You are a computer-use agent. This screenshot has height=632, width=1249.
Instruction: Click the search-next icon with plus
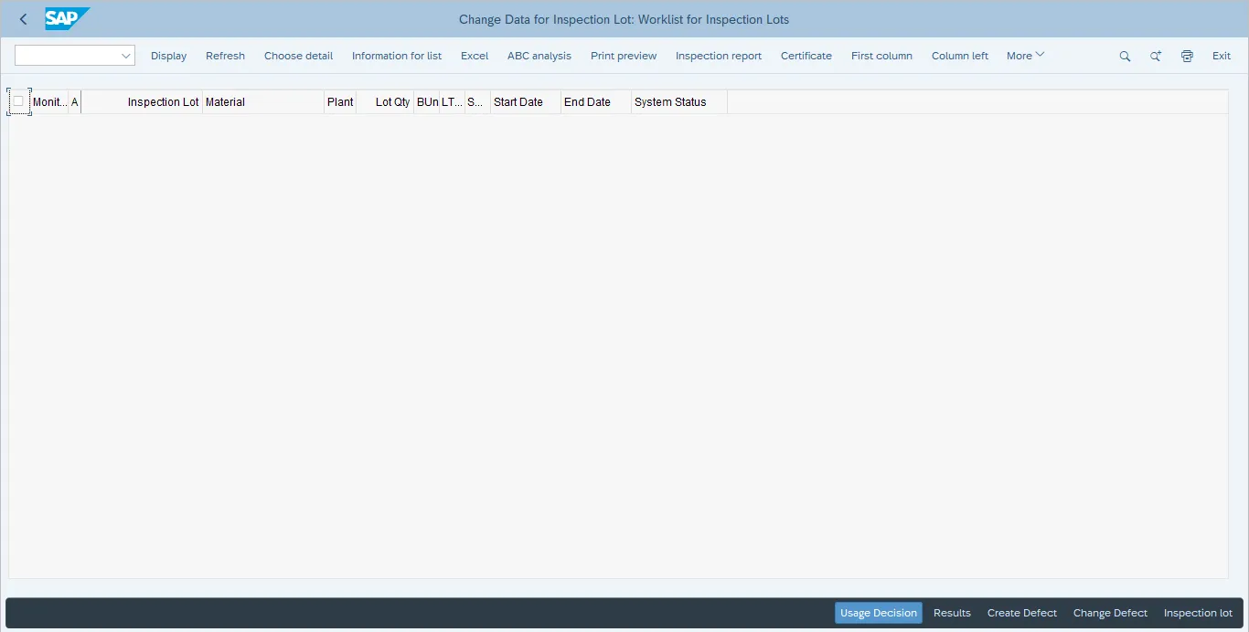[x=1156, y=57]
